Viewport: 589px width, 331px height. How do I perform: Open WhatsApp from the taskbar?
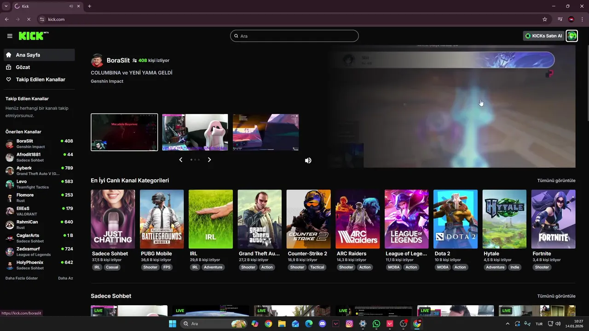[376, 324]
